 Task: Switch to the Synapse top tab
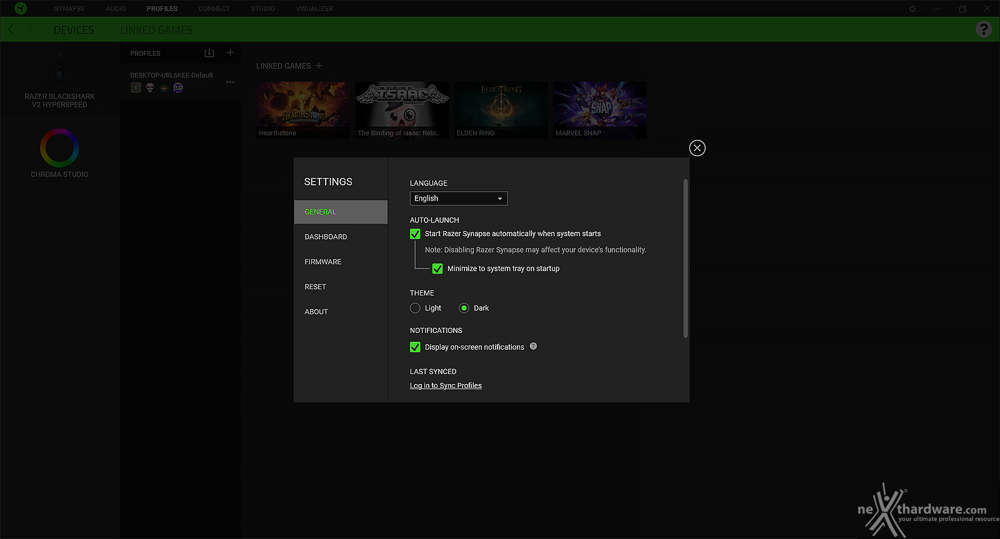point(69,9)
